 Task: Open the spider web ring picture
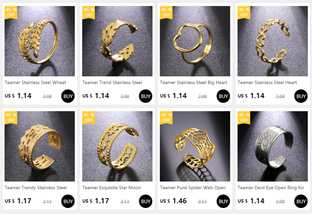coord(195,146)
